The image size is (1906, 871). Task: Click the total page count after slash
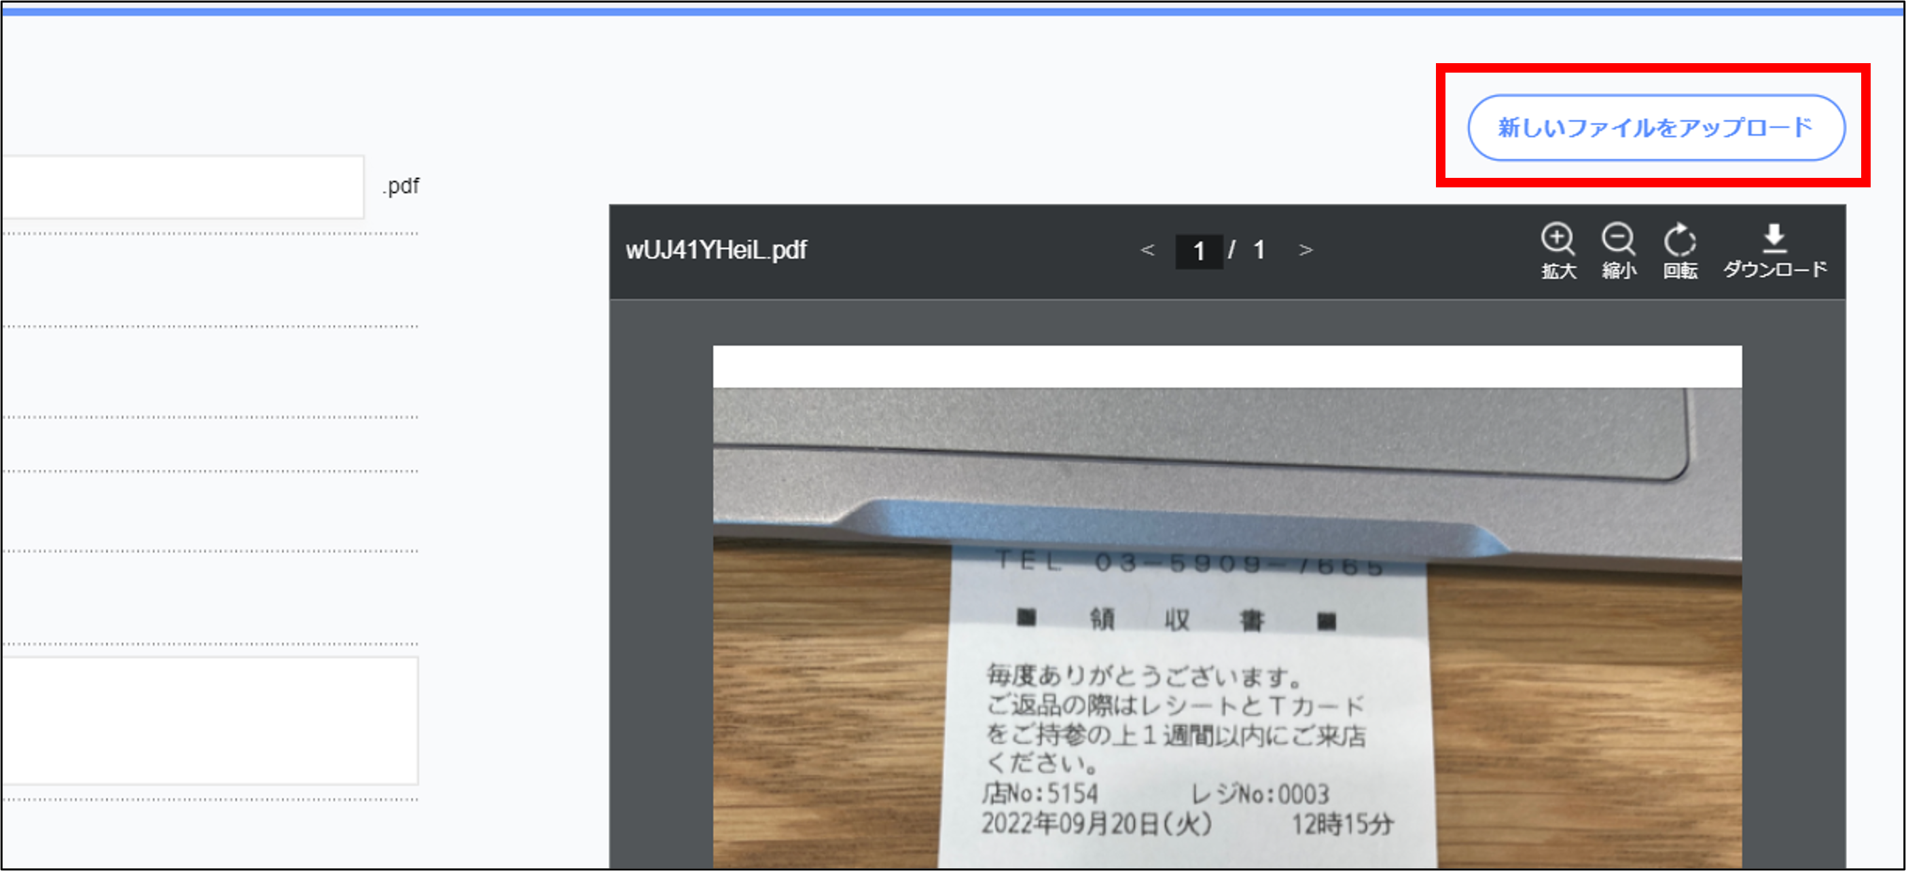pos(1259,250)
